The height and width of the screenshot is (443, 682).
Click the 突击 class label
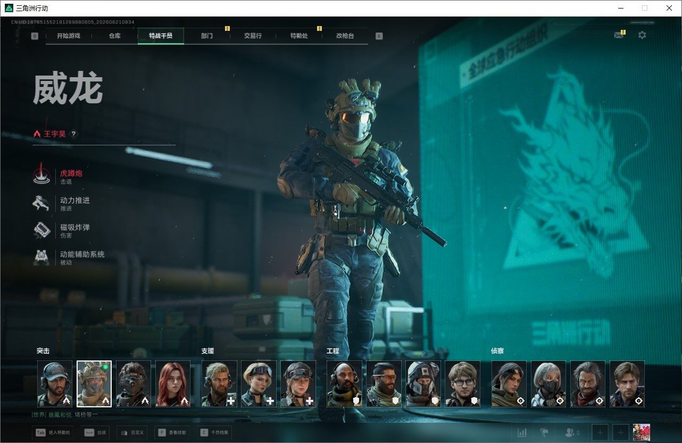click(x=43, y=351)
